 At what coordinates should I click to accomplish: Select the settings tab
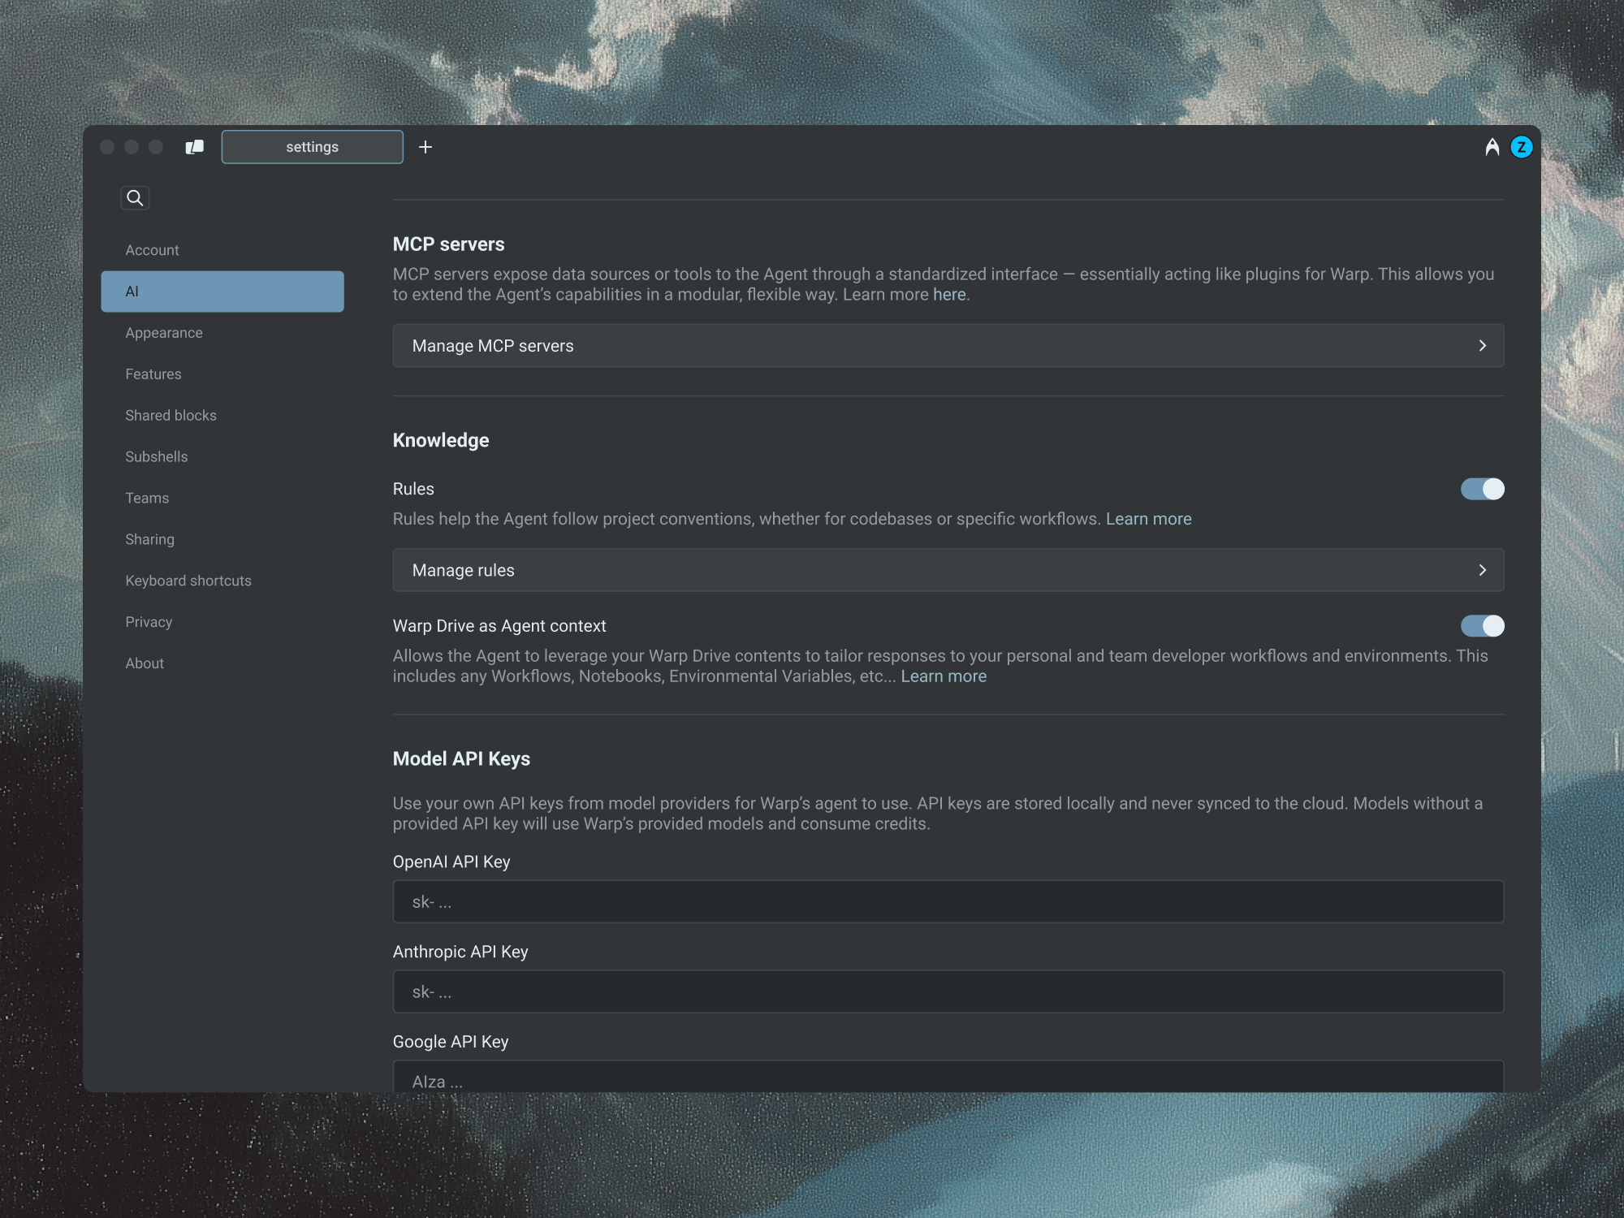pyautogui.click(x=312, y=147)
